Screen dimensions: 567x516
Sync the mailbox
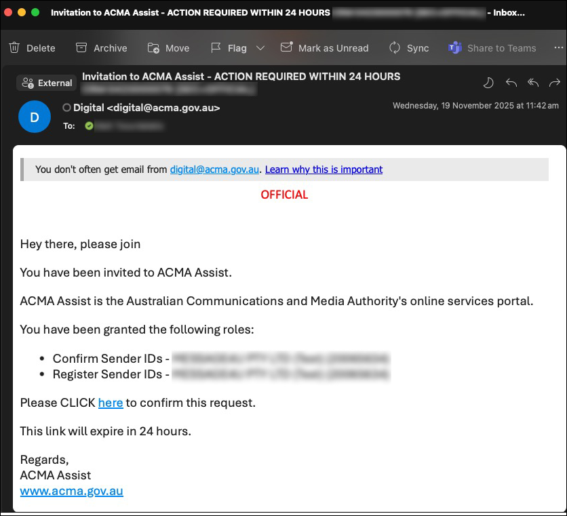point(409,47)
